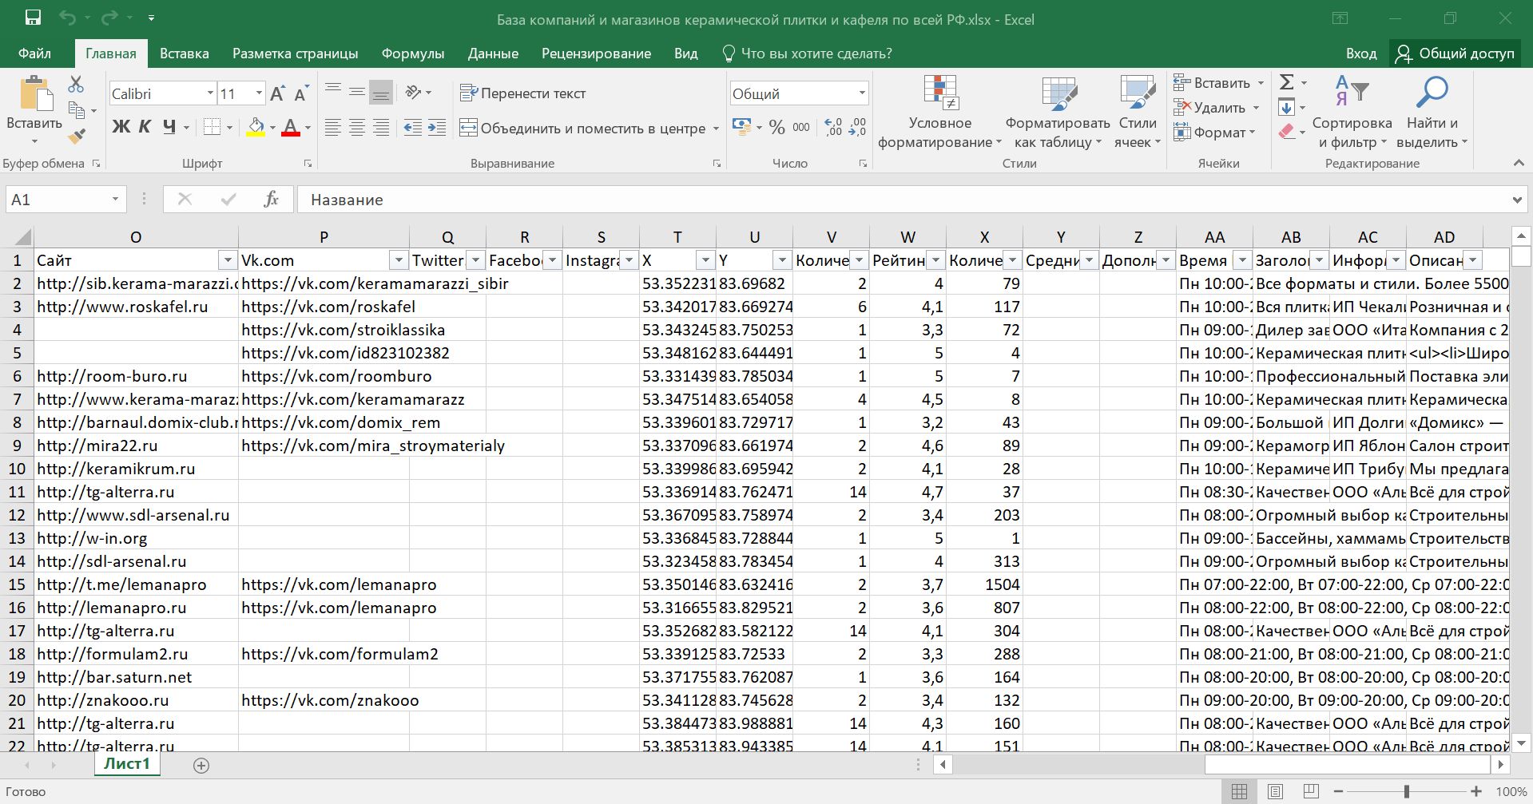Click the Increase Font Size icon
This screenshot has width=1533, height=804.
pyautogui.click(x=277, y=94)
